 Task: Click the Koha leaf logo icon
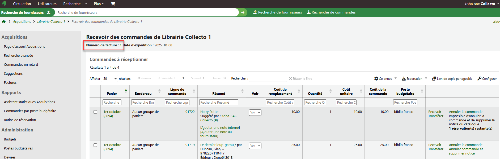click(x=4, y=4)
